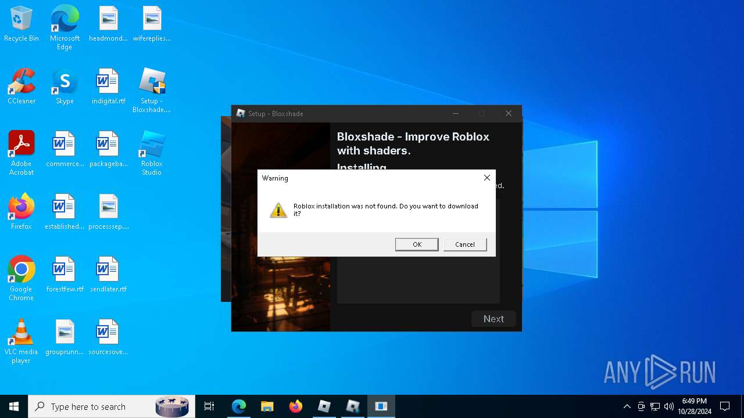Click Cancel in the Warning dialog
The width and height of the screenshot is (744, 418).
click(x=465, y=244)
